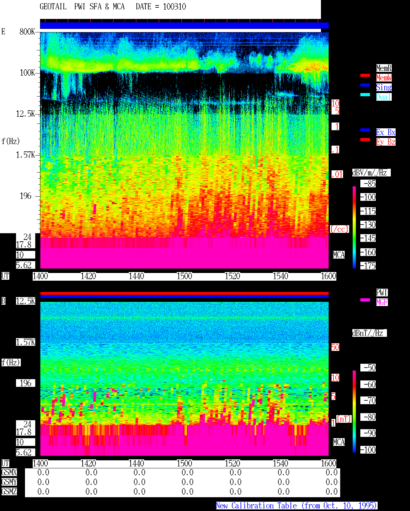Click the magenta MGF legend swatch
This screenshot has width=410, height=511.
[x=365, y=300]
